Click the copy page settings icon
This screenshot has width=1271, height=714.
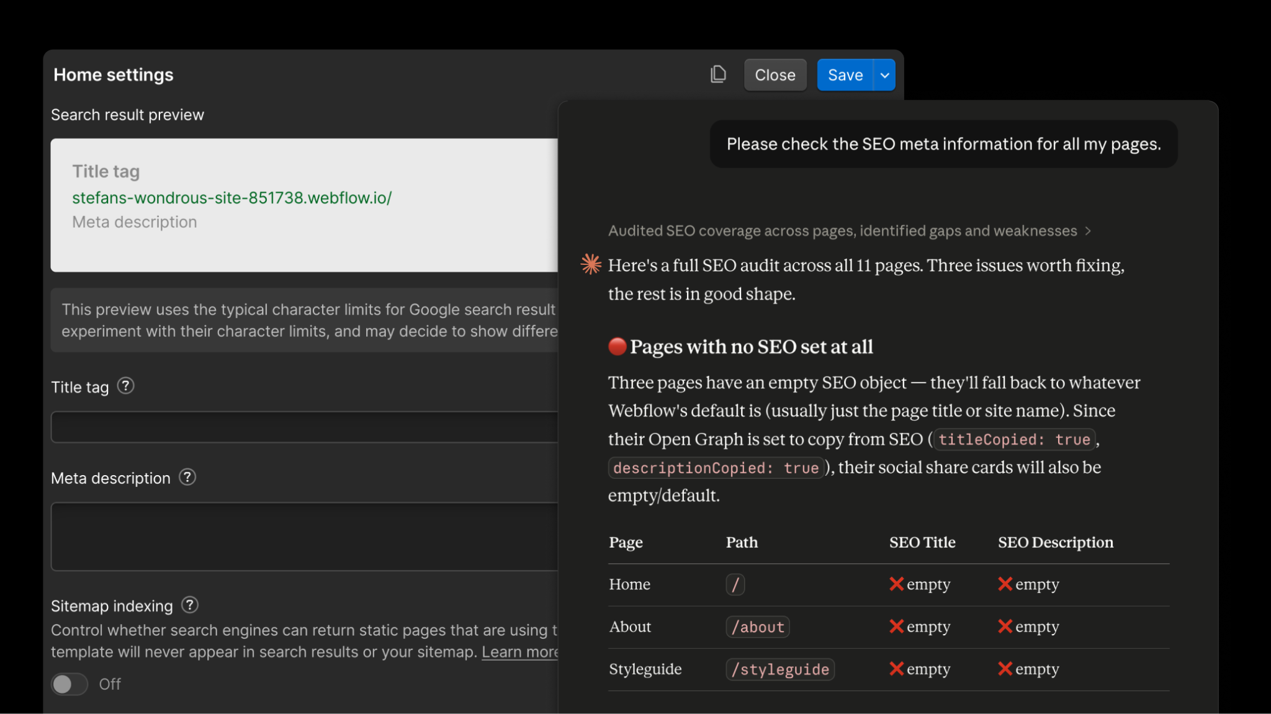coord(718,74)
